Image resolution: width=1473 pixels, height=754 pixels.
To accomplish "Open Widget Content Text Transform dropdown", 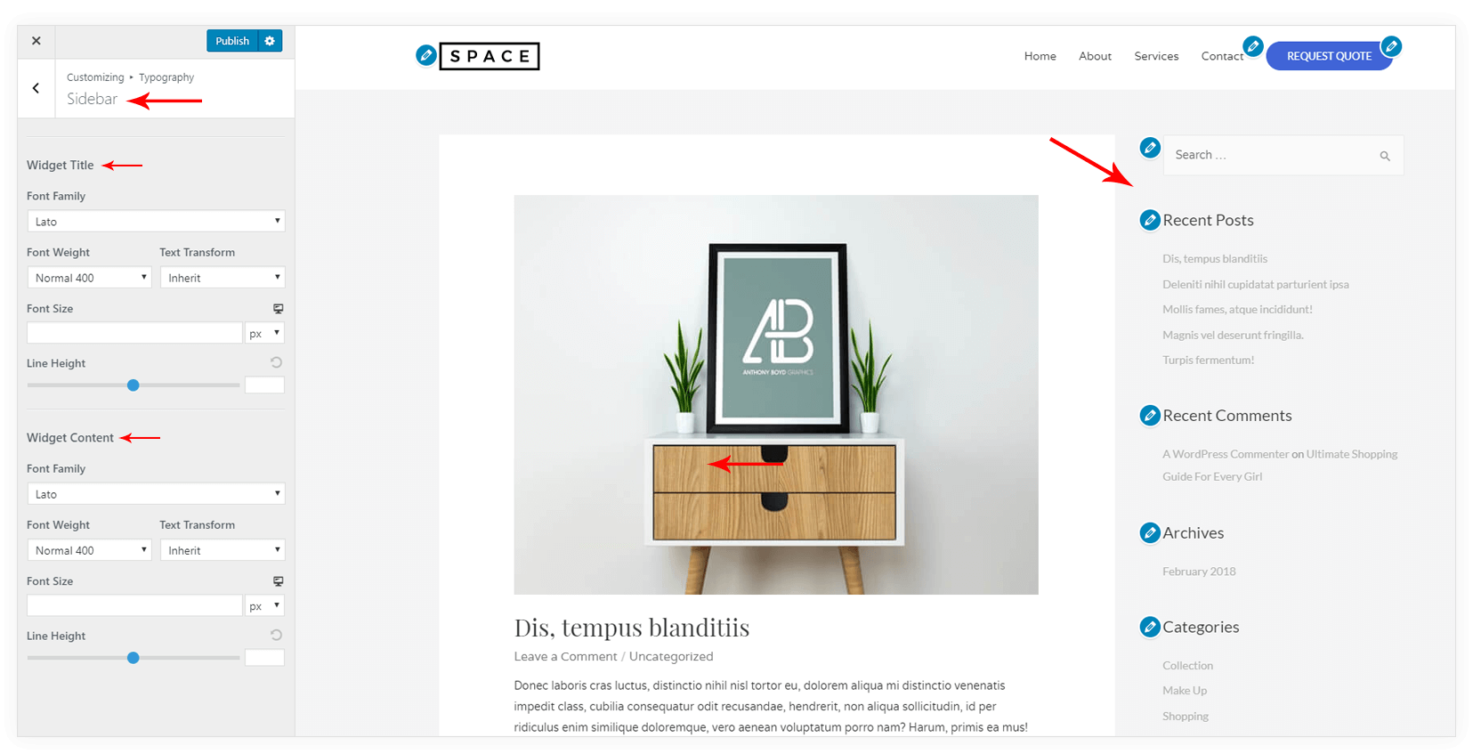I will click(223, 550).
